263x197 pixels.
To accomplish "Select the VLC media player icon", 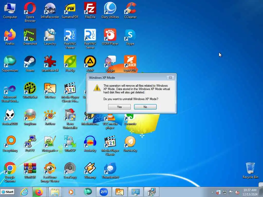I will [110, 122].
